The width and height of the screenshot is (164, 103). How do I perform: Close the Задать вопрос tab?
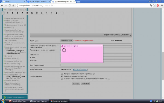click(x=49, y=2)
